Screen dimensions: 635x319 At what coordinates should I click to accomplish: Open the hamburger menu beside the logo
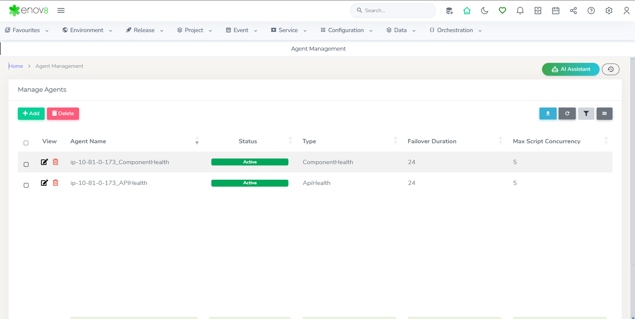(61, 11)
